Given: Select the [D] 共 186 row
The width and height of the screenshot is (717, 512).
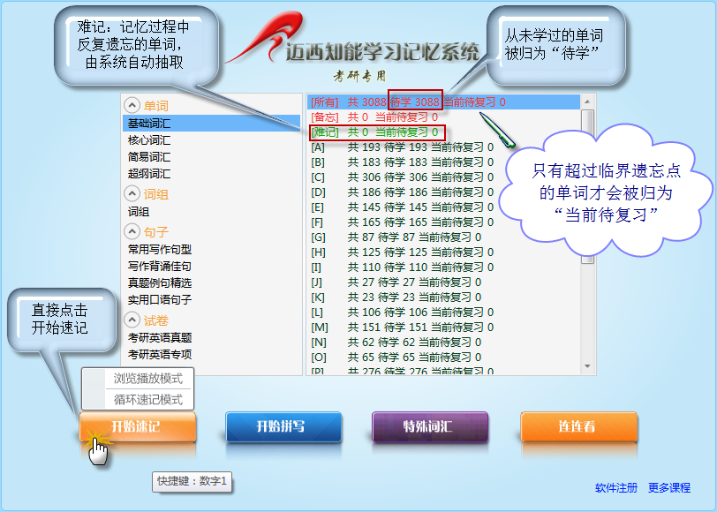Looking at the screenshot, I should pos(443,192).
